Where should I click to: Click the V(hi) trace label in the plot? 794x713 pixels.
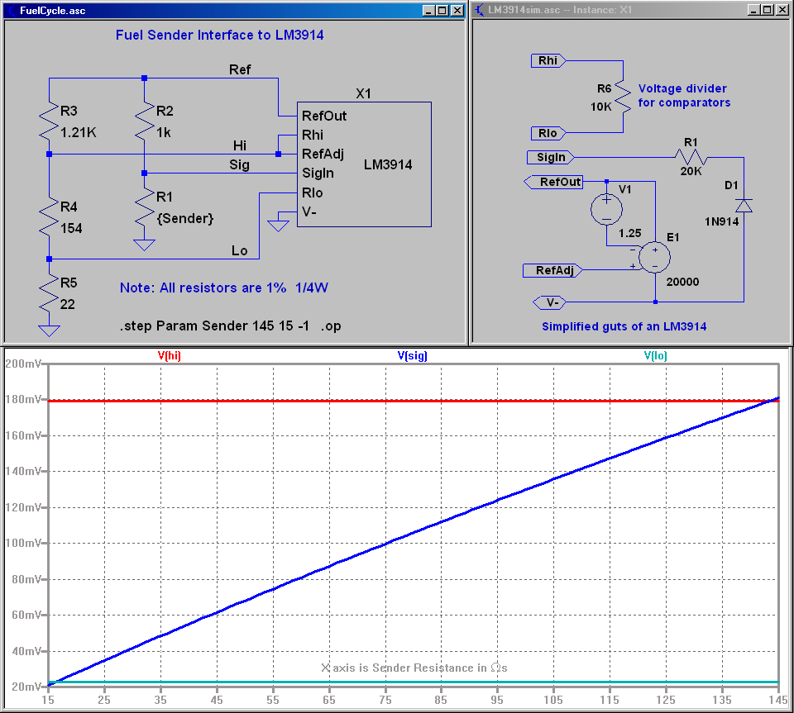click(x=169, y=355)
